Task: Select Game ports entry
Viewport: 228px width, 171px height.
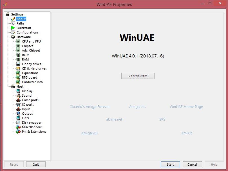Action: [x=30, y=100]
